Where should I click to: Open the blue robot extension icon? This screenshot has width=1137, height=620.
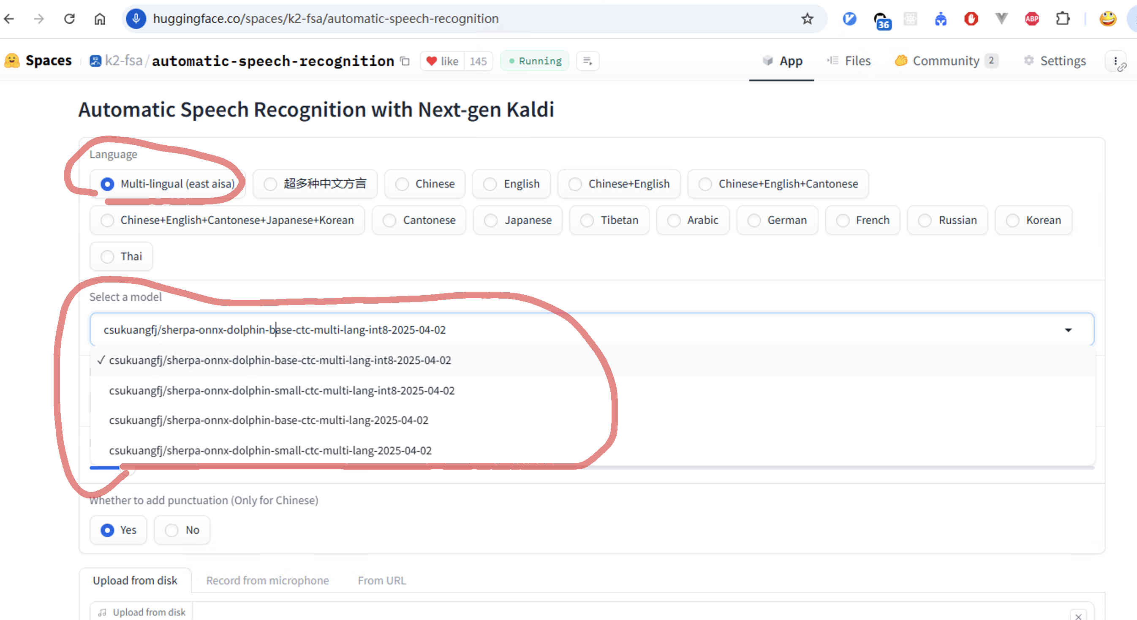click(941, 19)
